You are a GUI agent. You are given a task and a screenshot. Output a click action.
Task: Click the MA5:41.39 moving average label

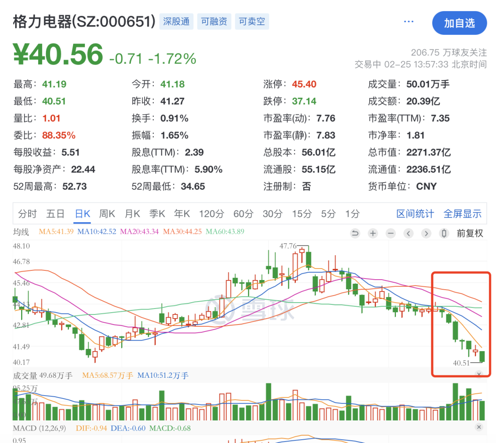[56, 232]
